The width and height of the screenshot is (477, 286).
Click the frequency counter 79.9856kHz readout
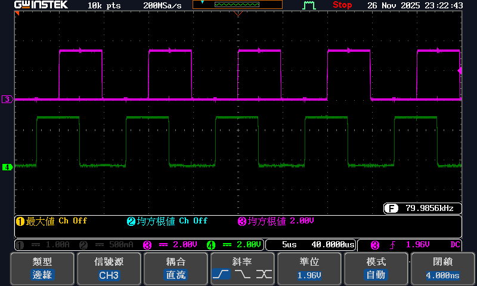click(x=429, y=208)
